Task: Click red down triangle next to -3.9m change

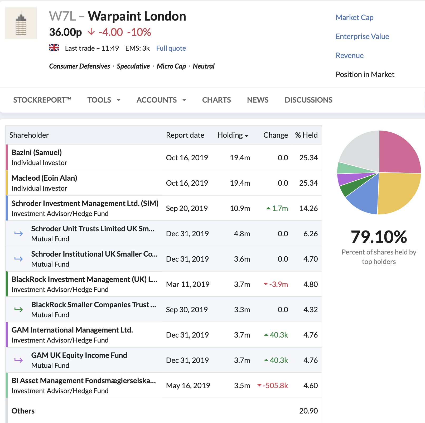Action: [266, 284]
